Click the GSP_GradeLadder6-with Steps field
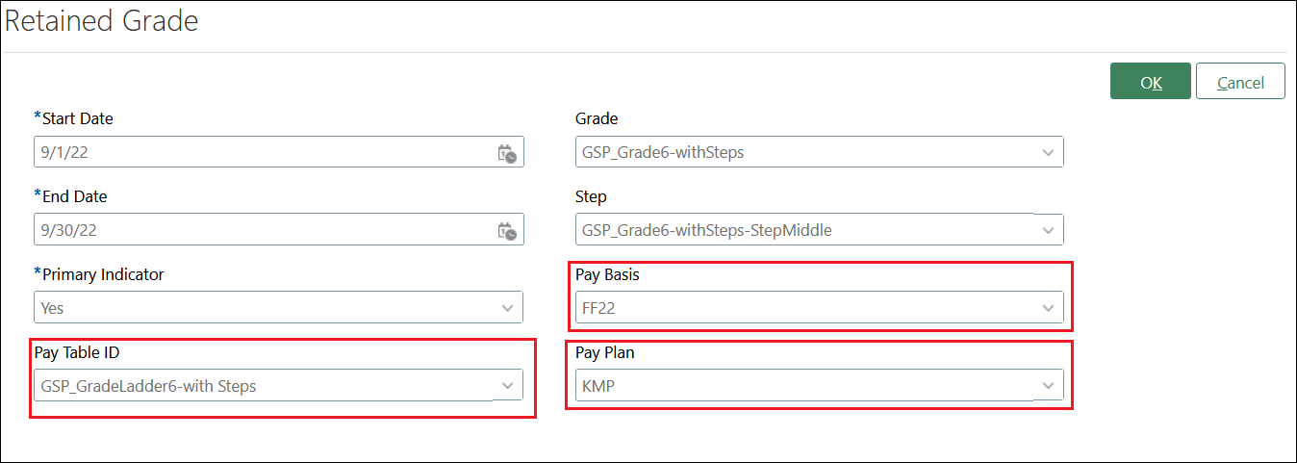 click(260, 386)
